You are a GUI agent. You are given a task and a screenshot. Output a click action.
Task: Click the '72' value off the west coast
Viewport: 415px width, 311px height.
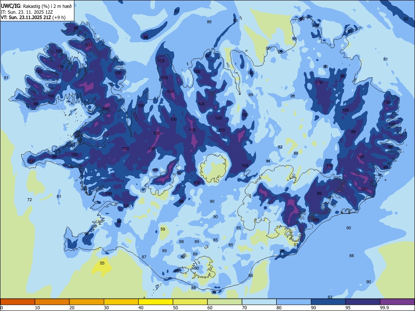click(x=29, y=200)
